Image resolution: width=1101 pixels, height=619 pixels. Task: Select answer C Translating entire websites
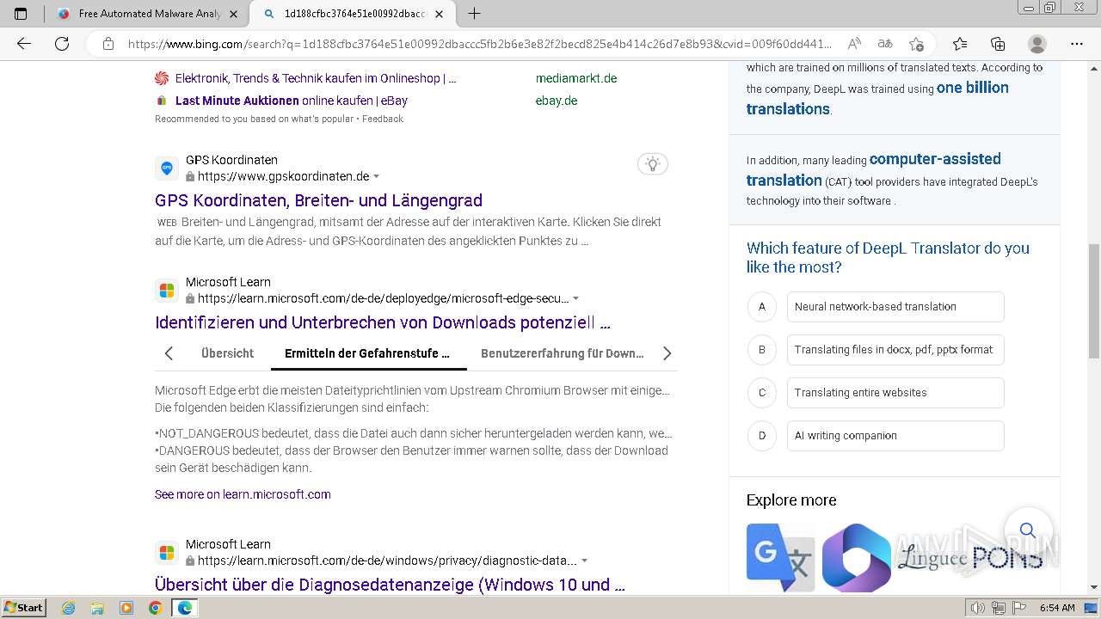pyautogui.click(x=895, y=393)
